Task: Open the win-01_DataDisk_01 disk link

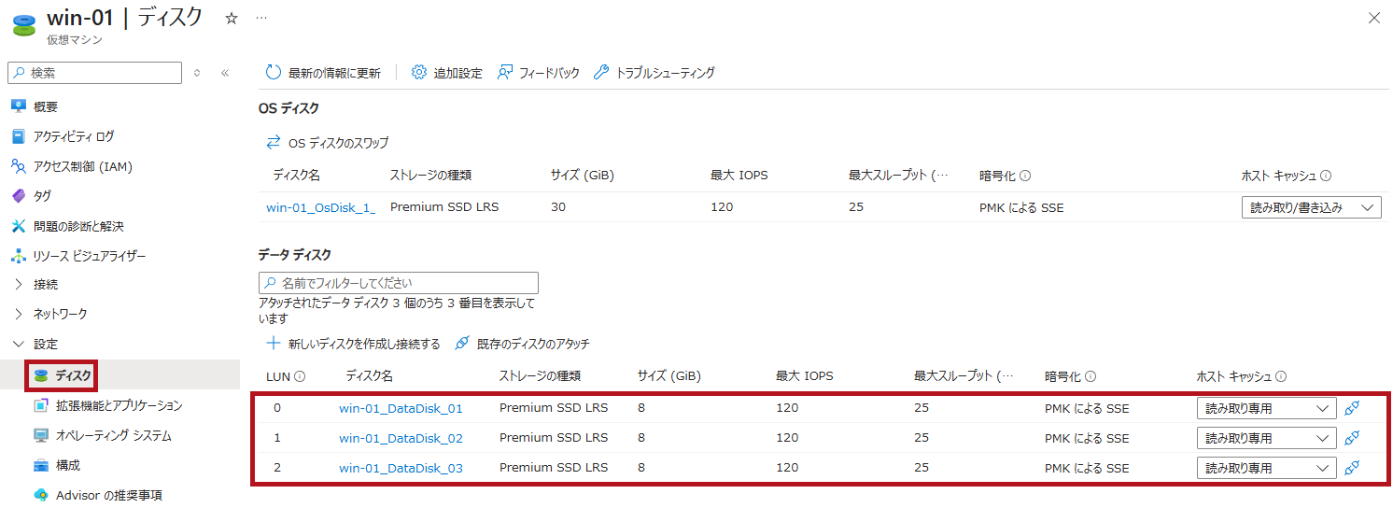Action: [401, 408]
